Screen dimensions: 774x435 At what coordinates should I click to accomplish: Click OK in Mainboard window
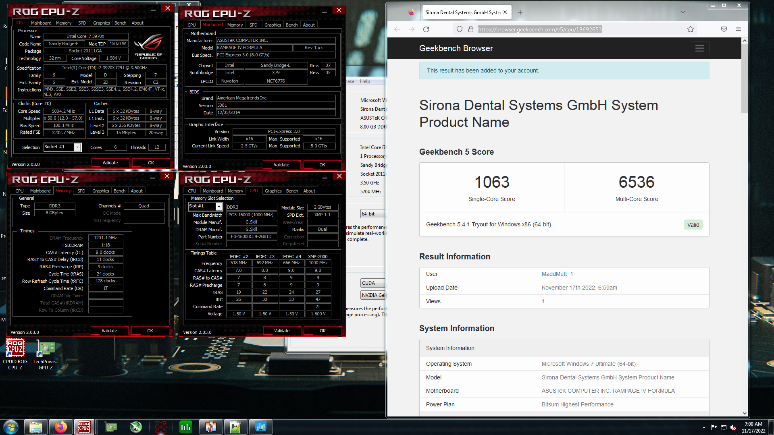[x=322, y=165]
